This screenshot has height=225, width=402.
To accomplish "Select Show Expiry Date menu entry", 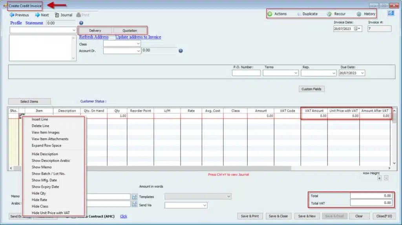I will click(x=45, y=187).
